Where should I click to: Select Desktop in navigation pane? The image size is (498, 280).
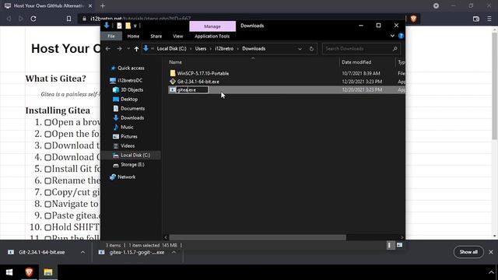pos(129,99)
